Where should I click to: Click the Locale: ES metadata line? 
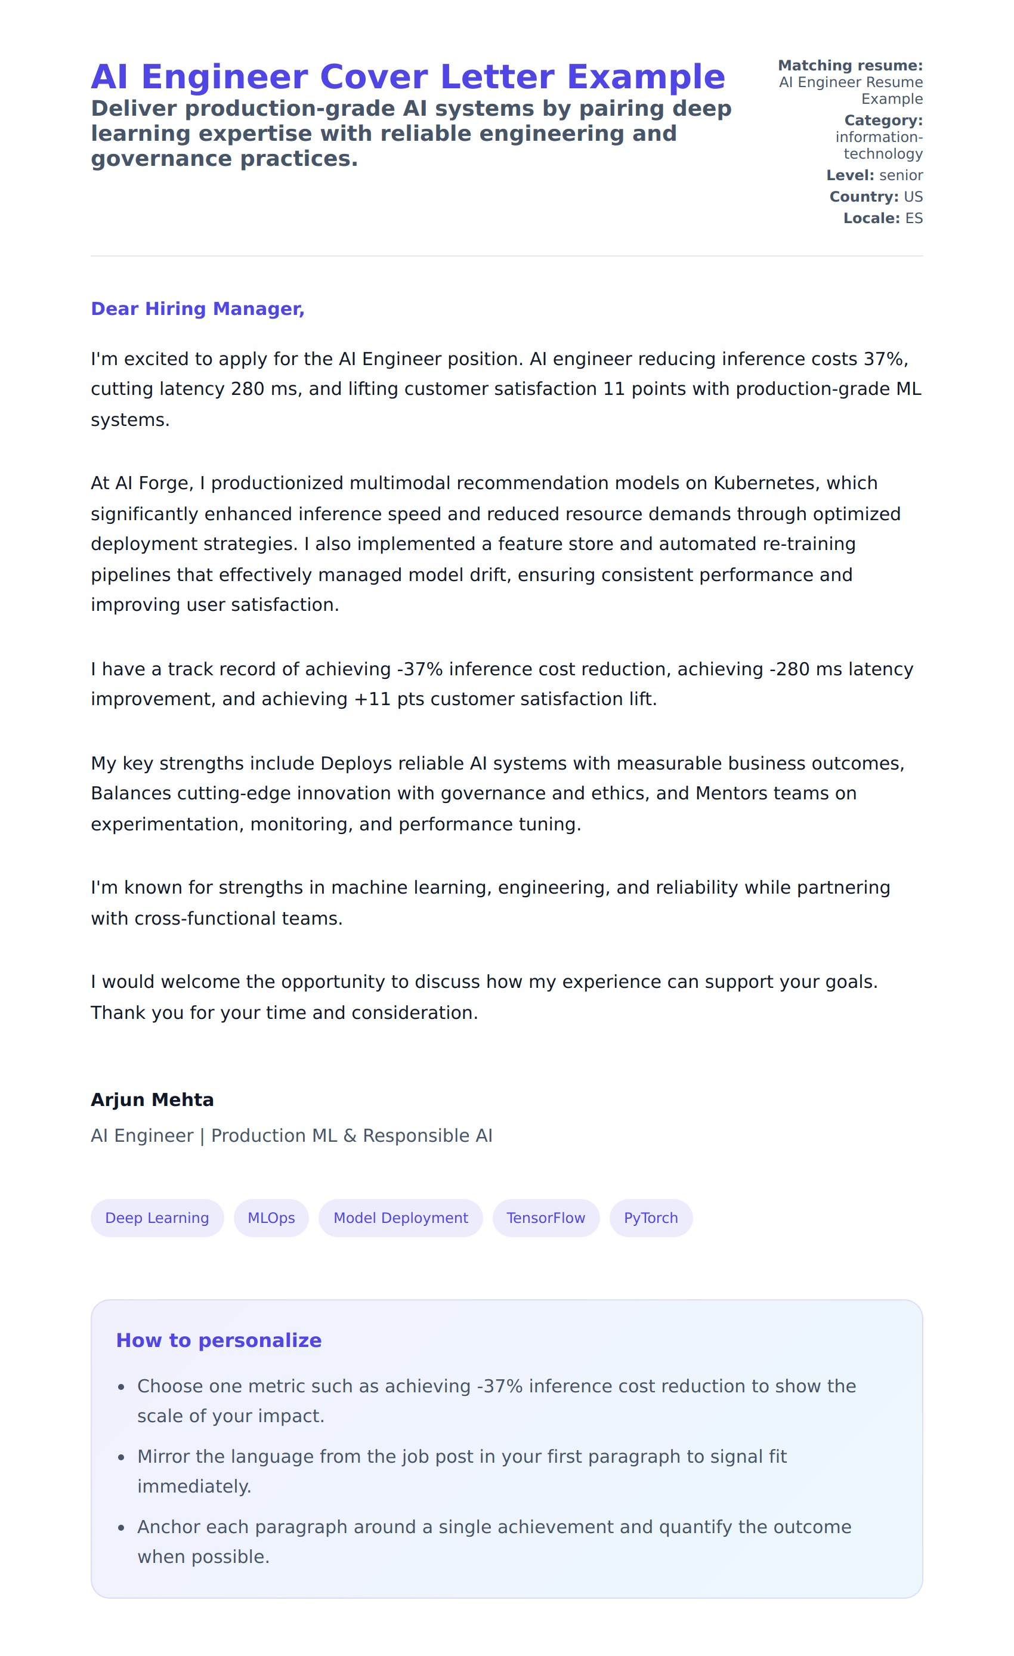pos(883,218)
